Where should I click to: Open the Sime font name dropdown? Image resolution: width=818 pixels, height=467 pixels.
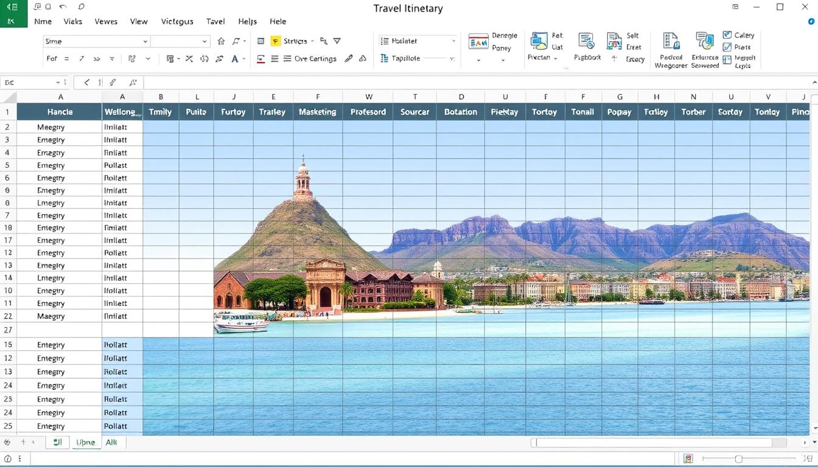(145, 41)
